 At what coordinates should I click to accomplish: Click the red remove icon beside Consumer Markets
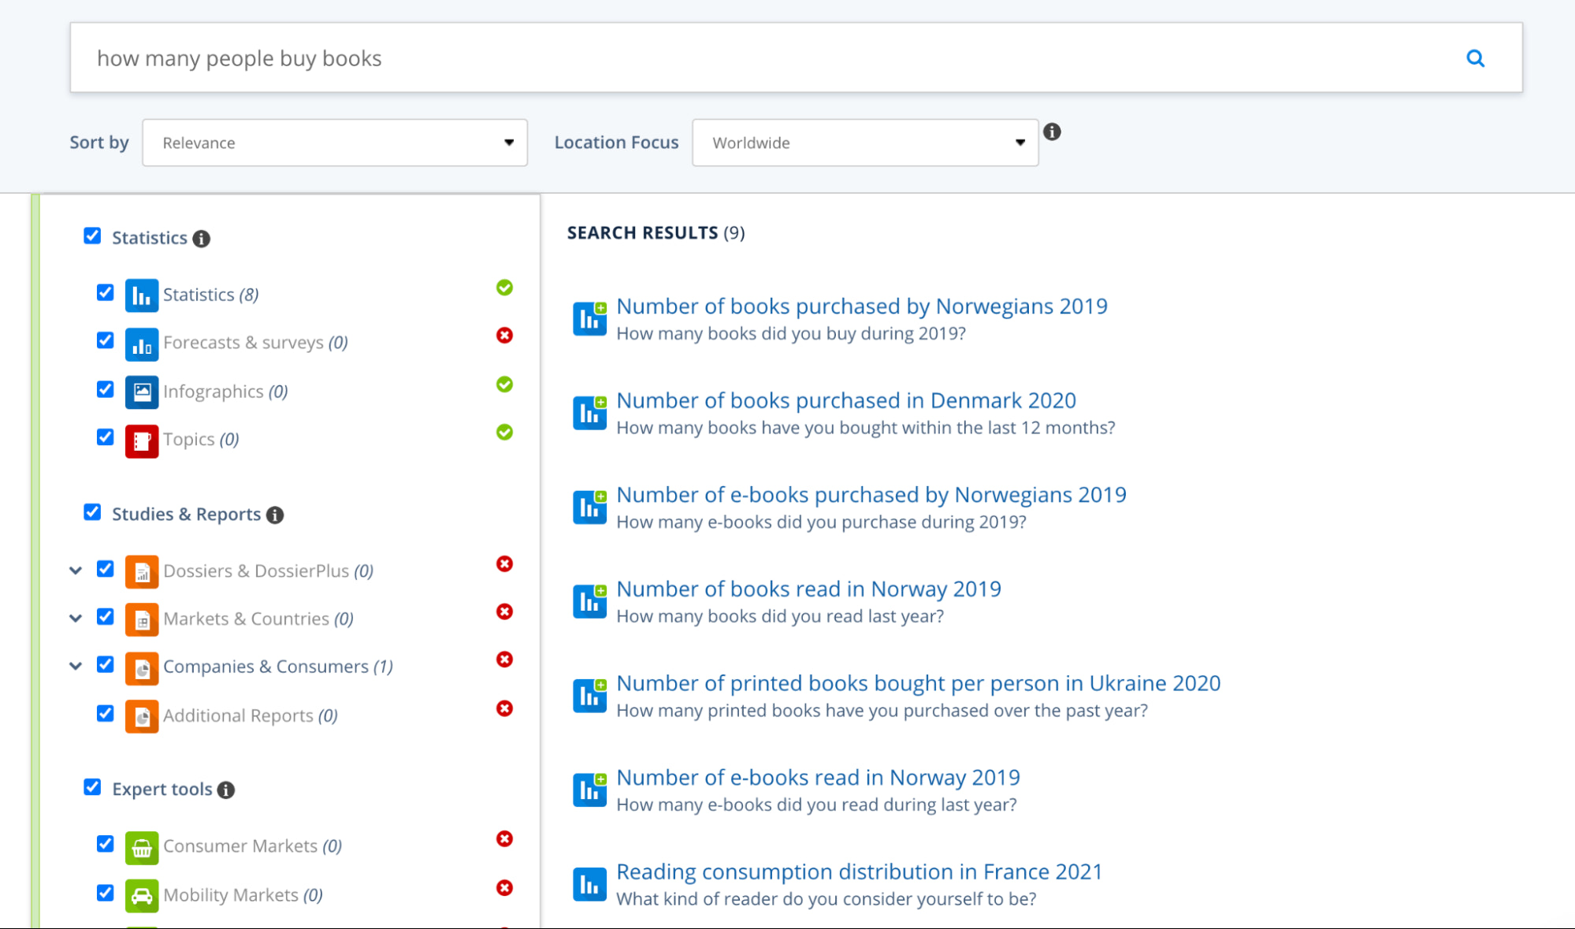coord(504,839)
